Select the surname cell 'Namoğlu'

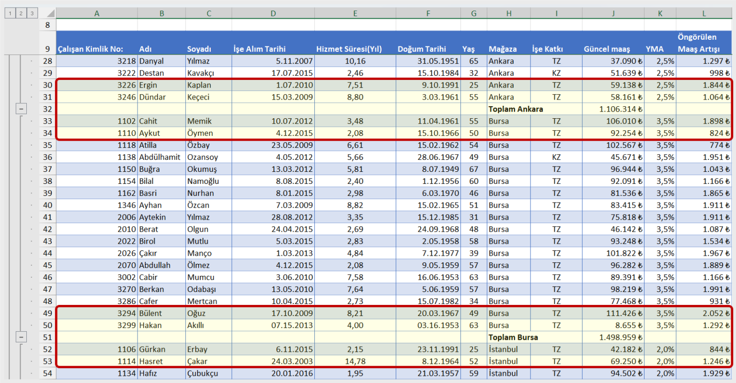click(208, 181)
